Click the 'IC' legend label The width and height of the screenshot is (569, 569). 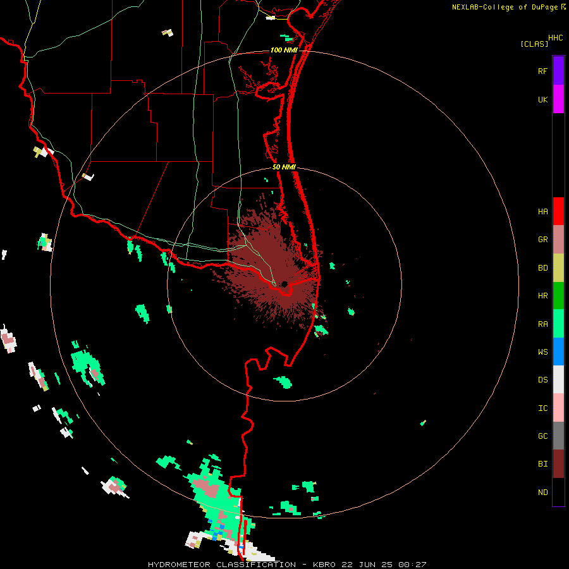(542, 408)
